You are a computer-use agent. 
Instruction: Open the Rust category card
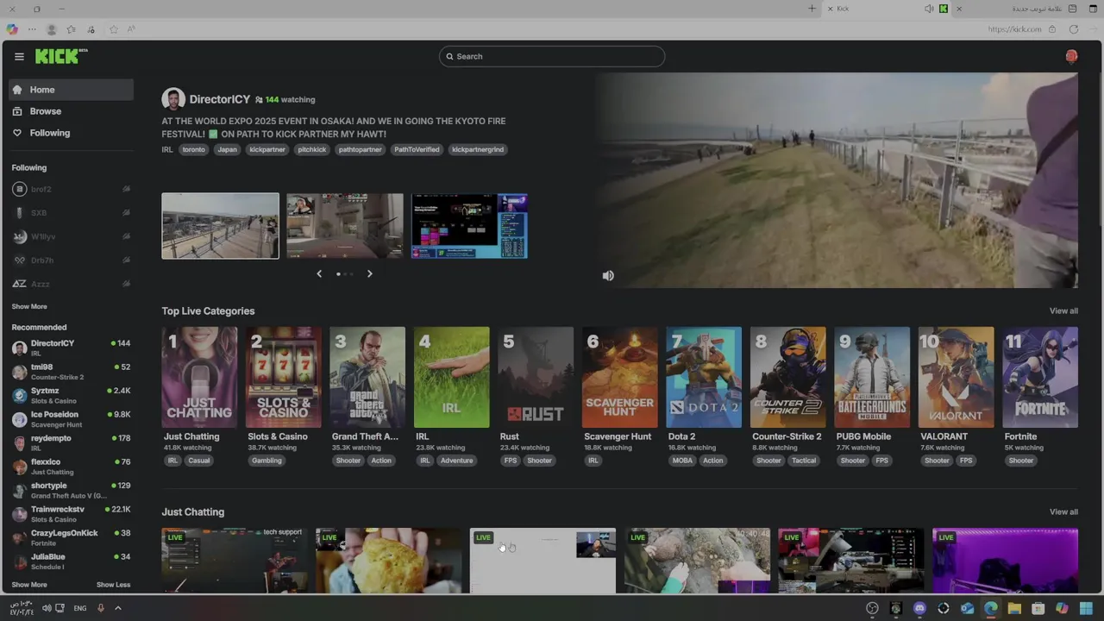coord(536,377)
